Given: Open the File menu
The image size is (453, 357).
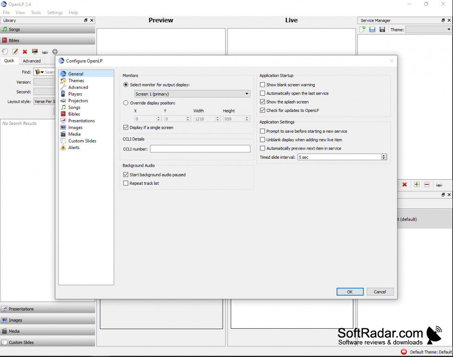Looking at the screenshot, I should tap(6, 13).
